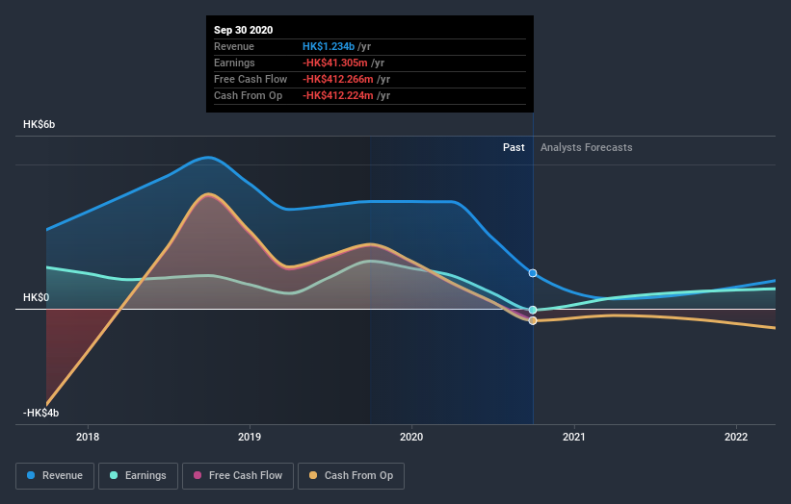The width and height of the screenshot is (791, 504).
Task: Toggle the Cash From Op legend button
Action: click(351, 476)
